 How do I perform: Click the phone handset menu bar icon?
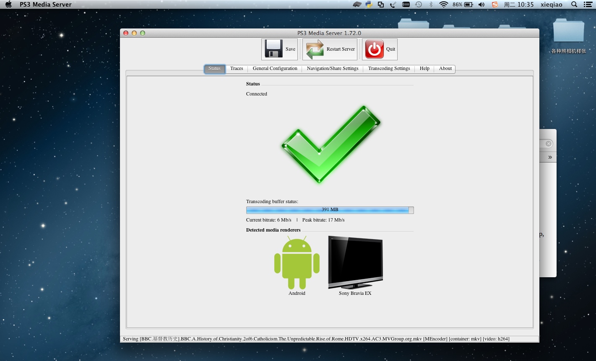pos(393,5)
